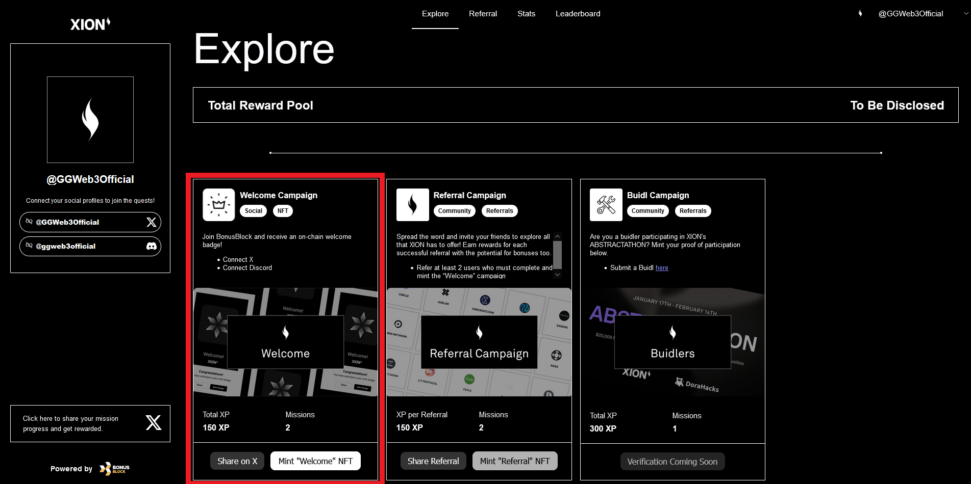The image size is (971, 484).
Task: Unlink the connected Discord account @ggweb3official
Action: click(x=29, y=246)
